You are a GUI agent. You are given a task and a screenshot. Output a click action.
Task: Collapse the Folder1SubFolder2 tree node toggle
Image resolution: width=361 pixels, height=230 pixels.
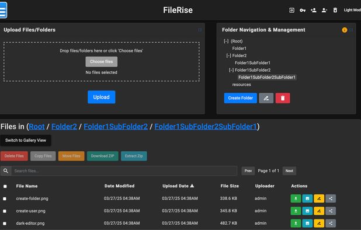coord(231,70)
